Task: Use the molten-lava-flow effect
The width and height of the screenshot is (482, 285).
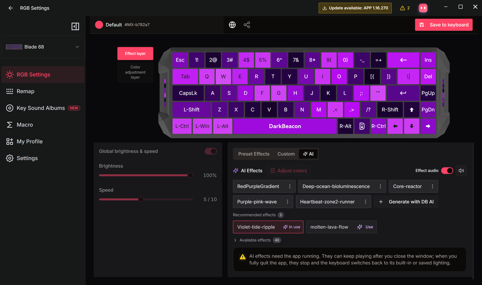Action: coord(365,227)
